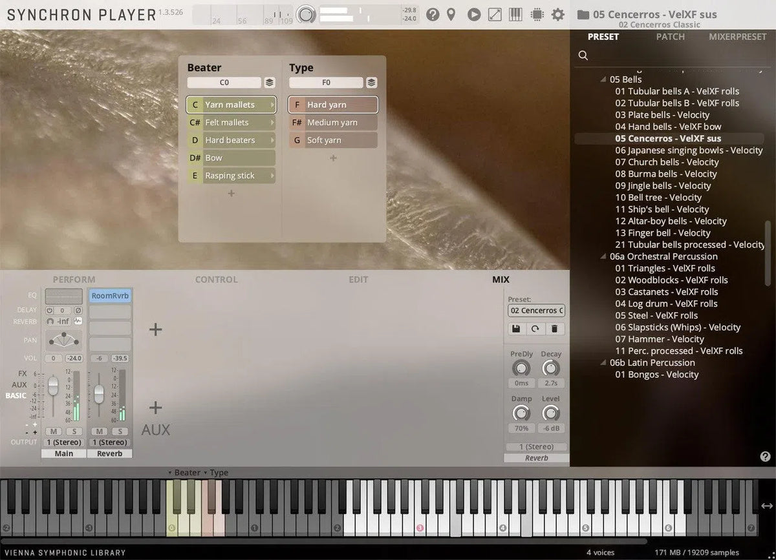
Task: Switch to the PATCH tab
Action: [x=670, y=37]
